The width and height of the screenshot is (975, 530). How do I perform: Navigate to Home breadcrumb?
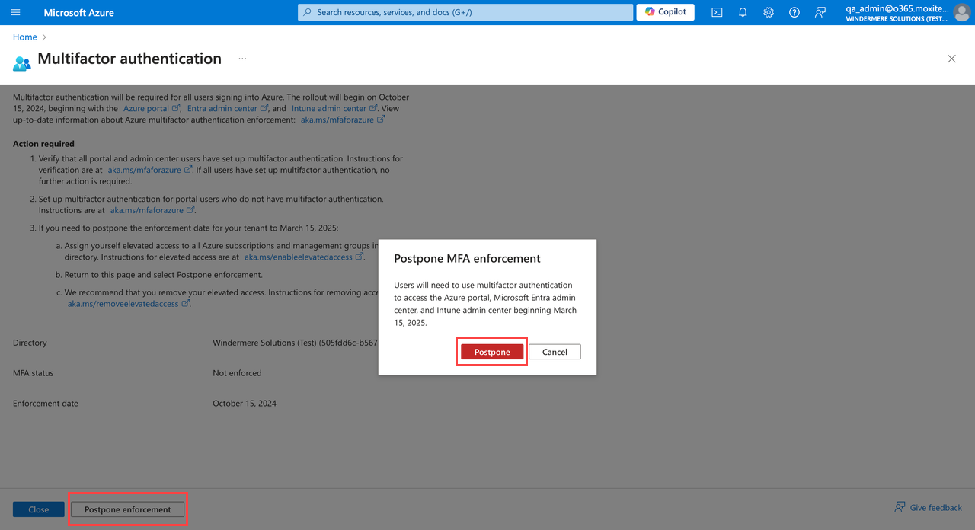(25, 37)
